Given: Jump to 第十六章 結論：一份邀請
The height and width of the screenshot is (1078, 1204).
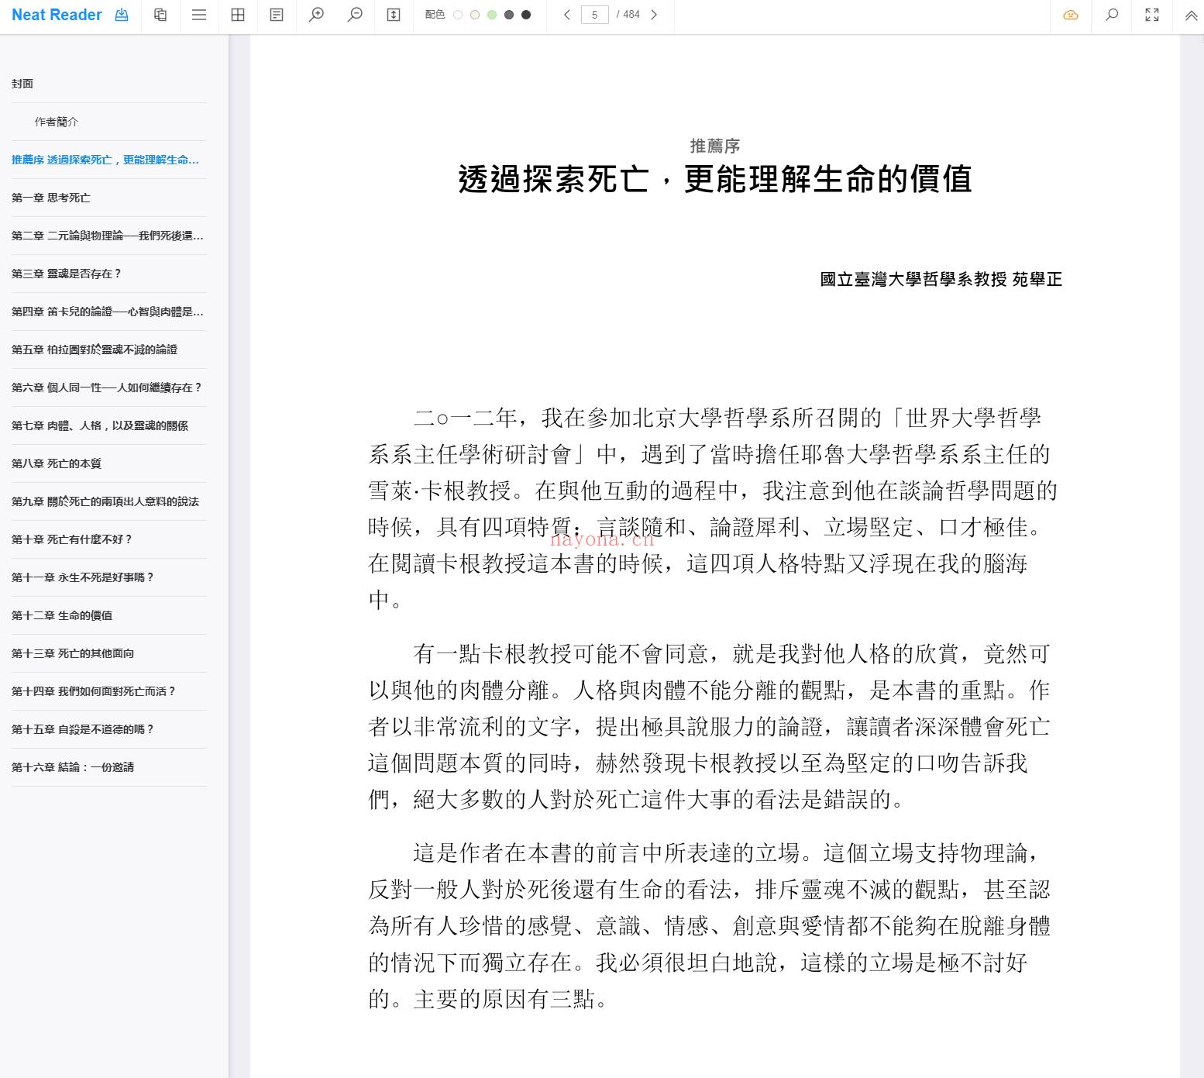Looking at the screenshot, I should [x=109, y=767].
